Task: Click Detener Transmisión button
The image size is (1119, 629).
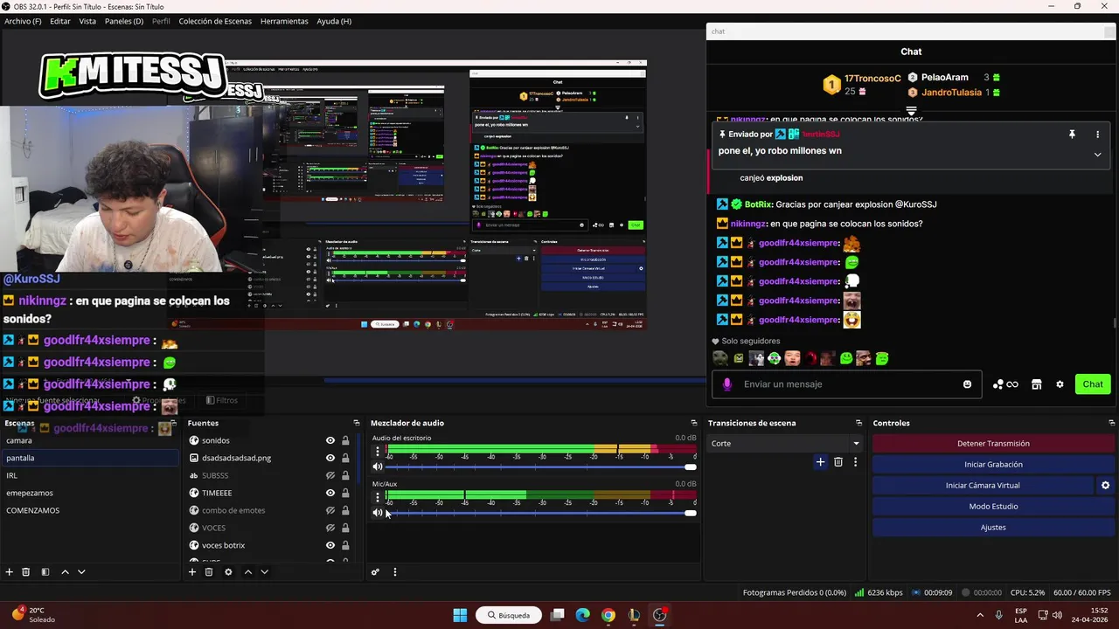Action: click(x=993, y=444)
